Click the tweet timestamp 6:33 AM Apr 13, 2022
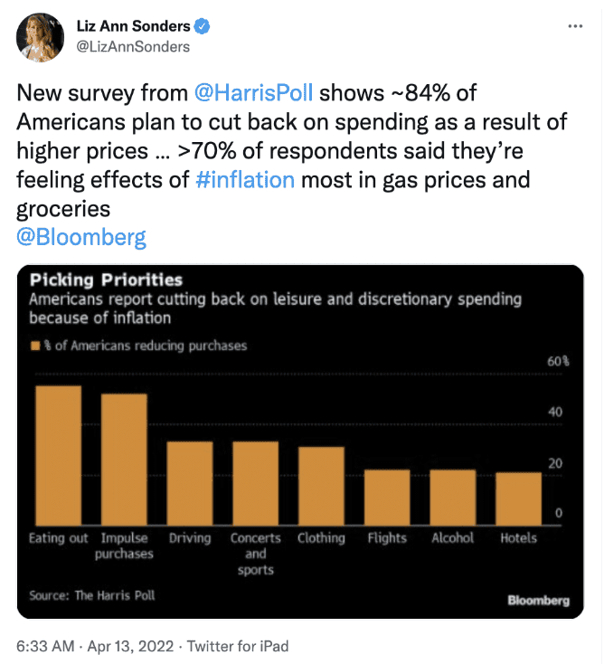Viewport: 604px width, 664px height. point(95,646)
